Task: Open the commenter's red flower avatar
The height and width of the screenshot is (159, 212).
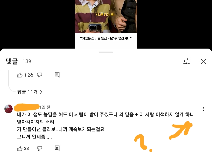Action: (x=8, y=109)
